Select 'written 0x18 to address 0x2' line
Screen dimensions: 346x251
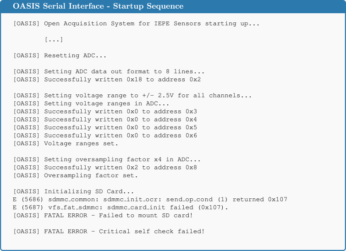107,80
